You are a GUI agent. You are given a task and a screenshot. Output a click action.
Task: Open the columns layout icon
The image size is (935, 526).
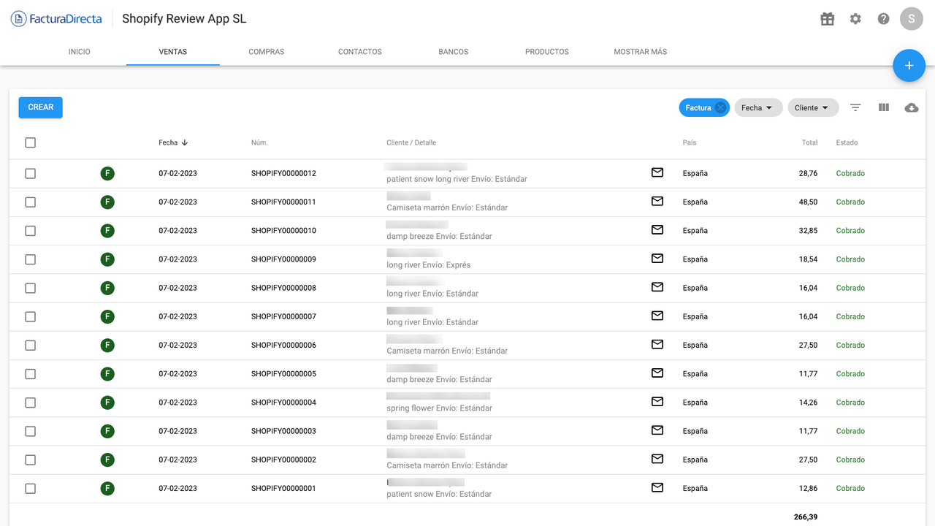tap(884, 107)
